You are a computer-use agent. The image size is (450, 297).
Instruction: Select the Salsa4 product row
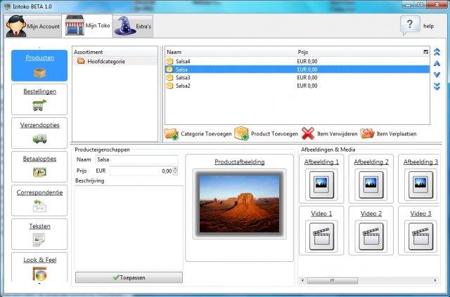pos(297,61)
